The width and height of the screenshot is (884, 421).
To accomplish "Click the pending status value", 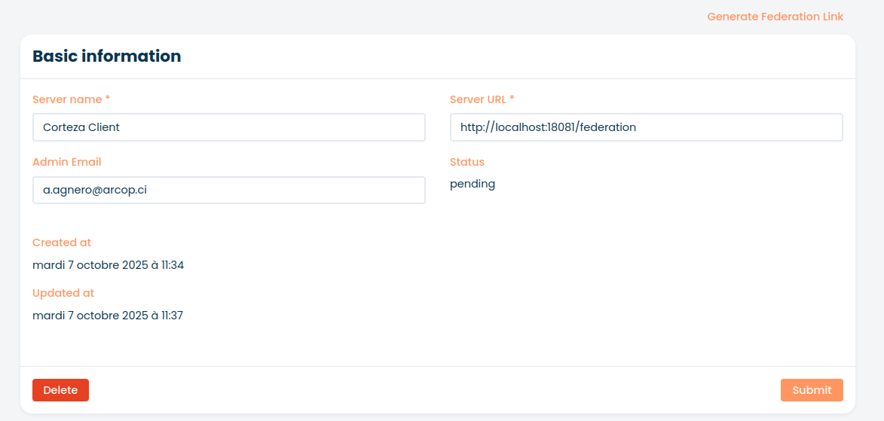I will [x=473, y=184].
